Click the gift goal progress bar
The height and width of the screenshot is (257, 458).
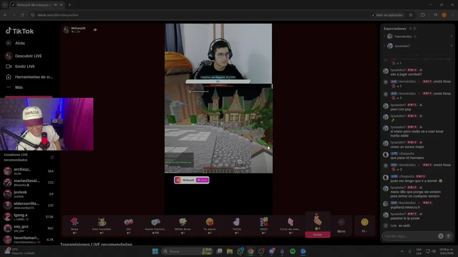[218, 82]
